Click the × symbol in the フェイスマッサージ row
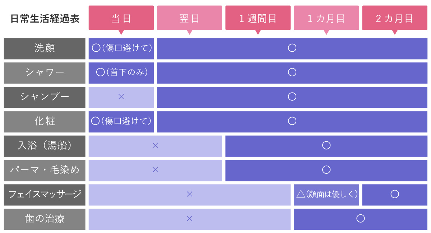The image size is (431, 233). pos(190,194)
